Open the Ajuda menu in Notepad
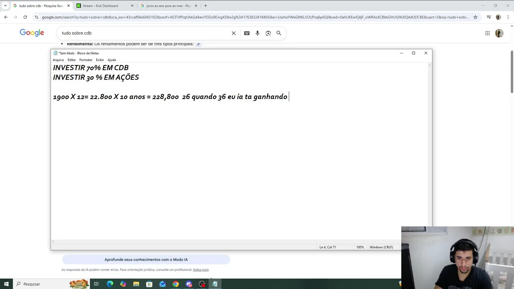The width and height of the screenshot is (514, 289). pyautogui.click(x=112, y=60)
